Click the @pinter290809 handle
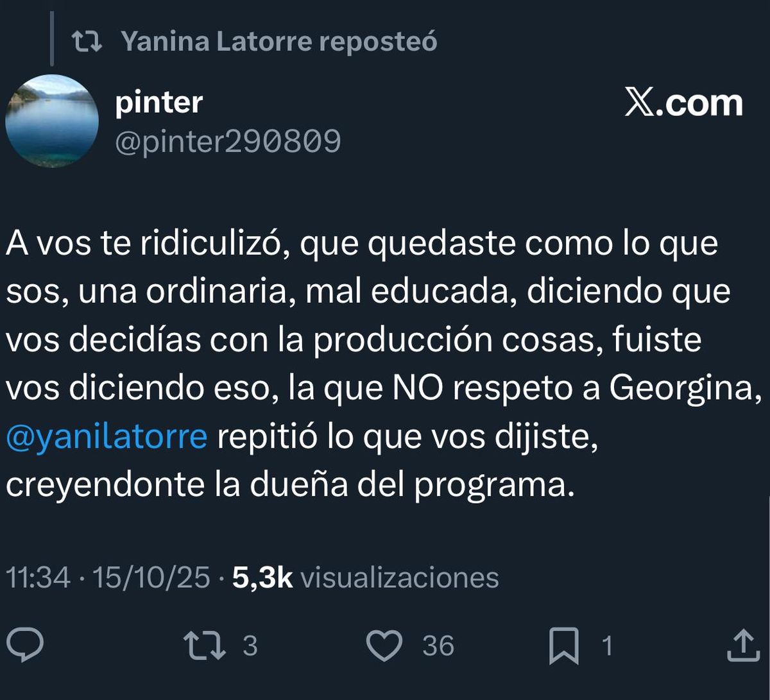 click(228, 142)
